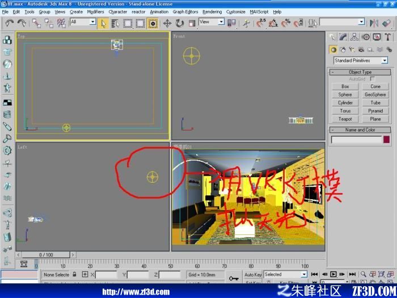Screen dimensions: 397x298
Task: Activate Select and Rotate tool
Action: (x=180, y=24)
